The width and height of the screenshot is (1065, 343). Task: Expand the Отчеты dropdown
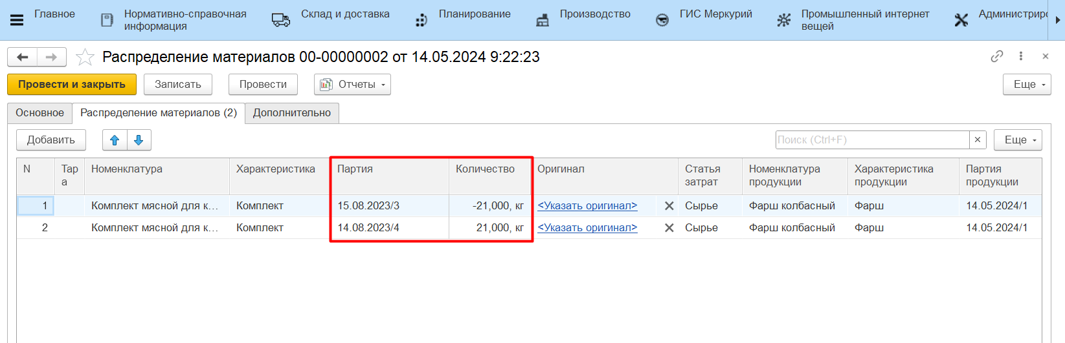[x=352, y=85]
